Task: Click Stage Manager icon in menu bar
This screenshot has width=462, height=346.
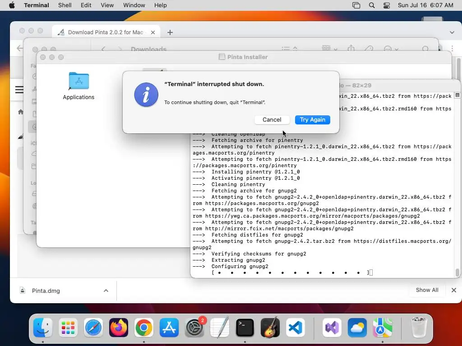Action: tap(356, 5)
